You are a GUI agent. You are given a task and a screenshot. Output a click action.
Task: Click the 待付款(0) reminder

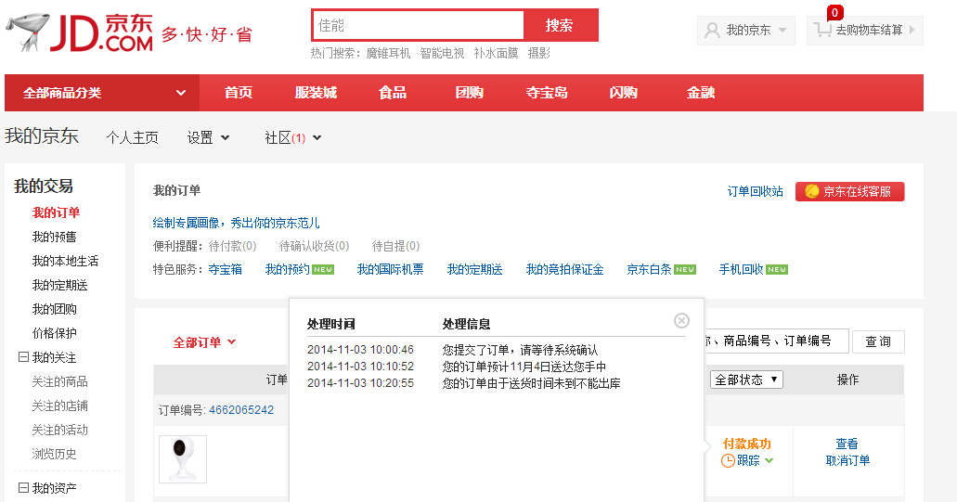[x=233, y=246]
